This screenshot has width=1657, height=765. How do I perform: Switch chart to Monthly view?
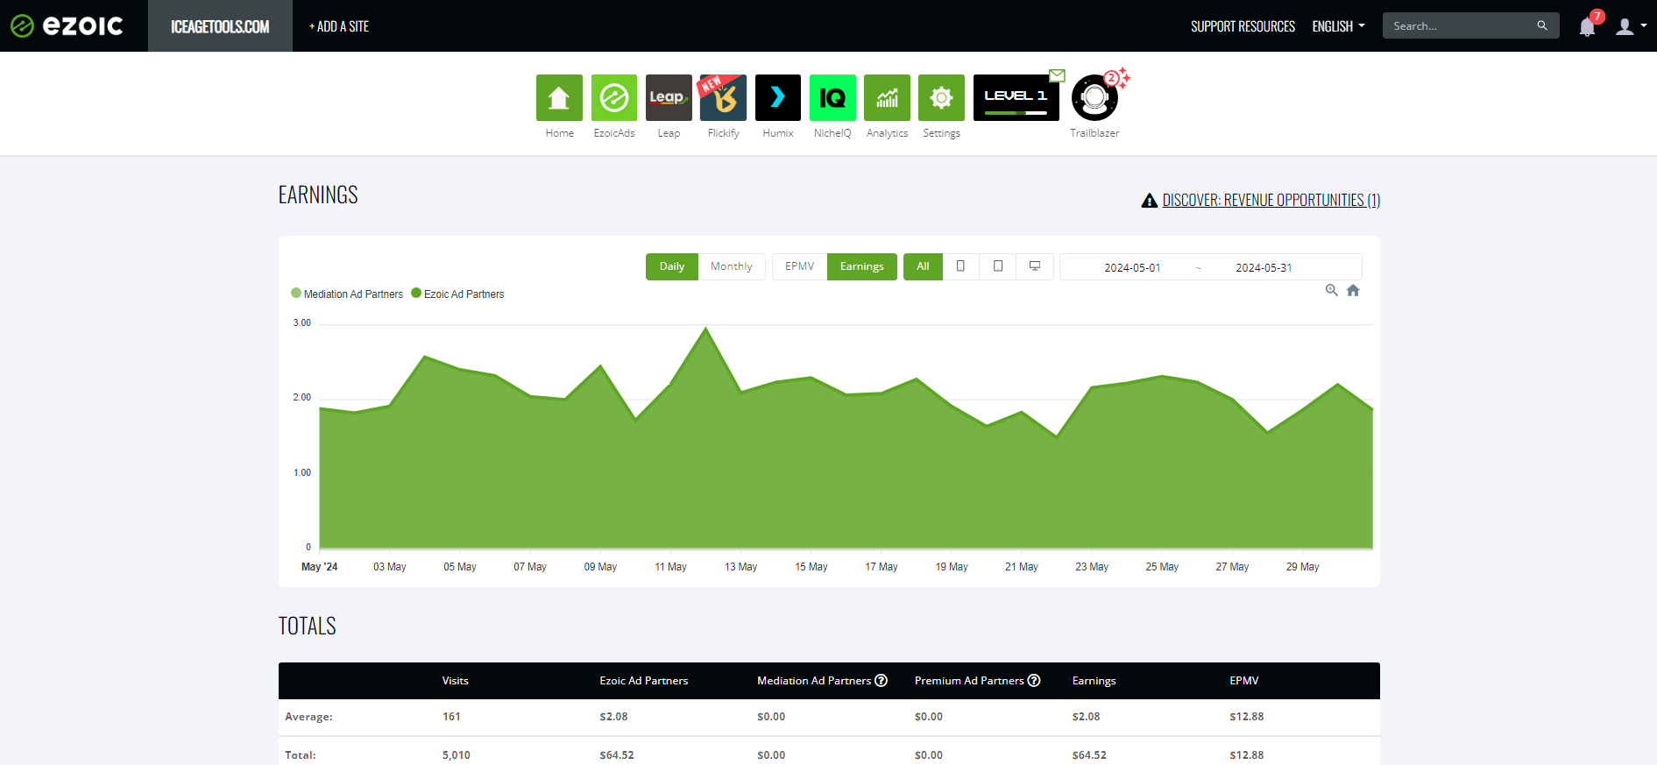(732, 266)
